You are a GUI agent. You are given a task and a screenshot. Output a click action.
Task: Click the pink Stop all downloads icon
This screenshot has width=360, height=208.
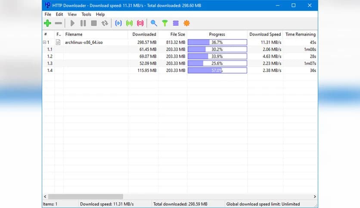tap(140, 23)
